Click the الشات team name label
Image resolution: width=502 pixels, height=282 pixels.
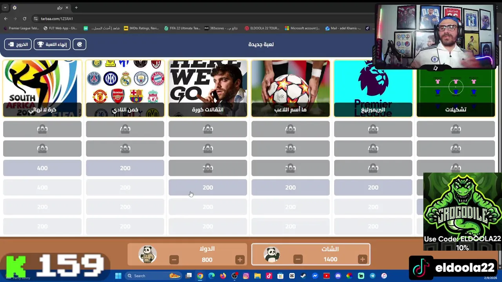pyautogui.click(x=330, y=249)
